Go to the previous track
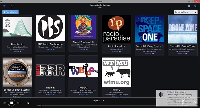Viewport: 200px width, 108px height. coord(4,103)
